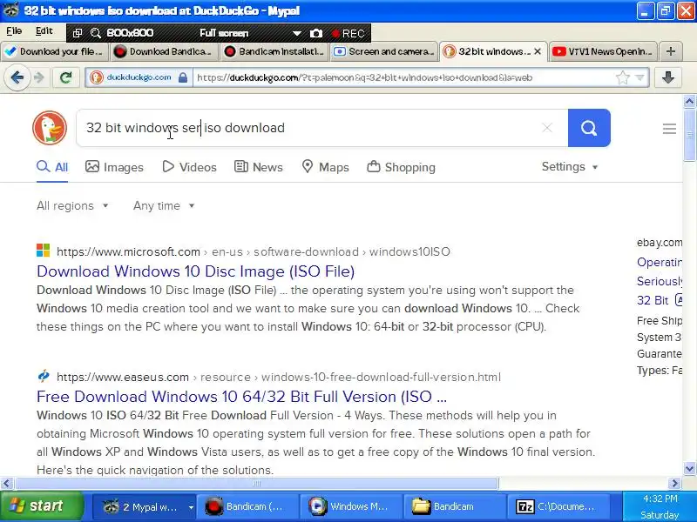Open the Windows Start button

click(42, 506)
